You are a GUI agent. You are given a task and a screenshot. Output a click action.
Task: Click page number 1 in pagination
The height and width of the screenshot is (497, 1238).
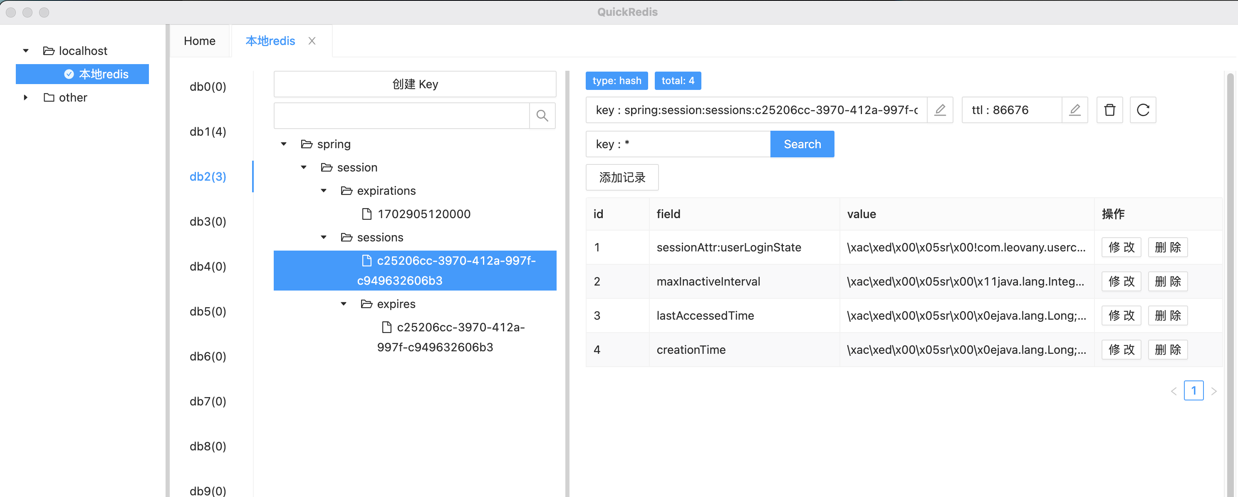pyautogui.click(x=1194, y=391)
